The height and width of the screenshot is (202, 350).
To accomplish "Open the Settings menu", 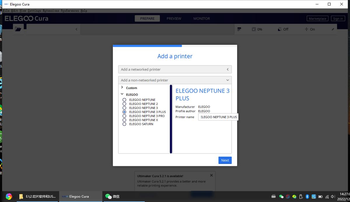I will (x=34, y=11).
